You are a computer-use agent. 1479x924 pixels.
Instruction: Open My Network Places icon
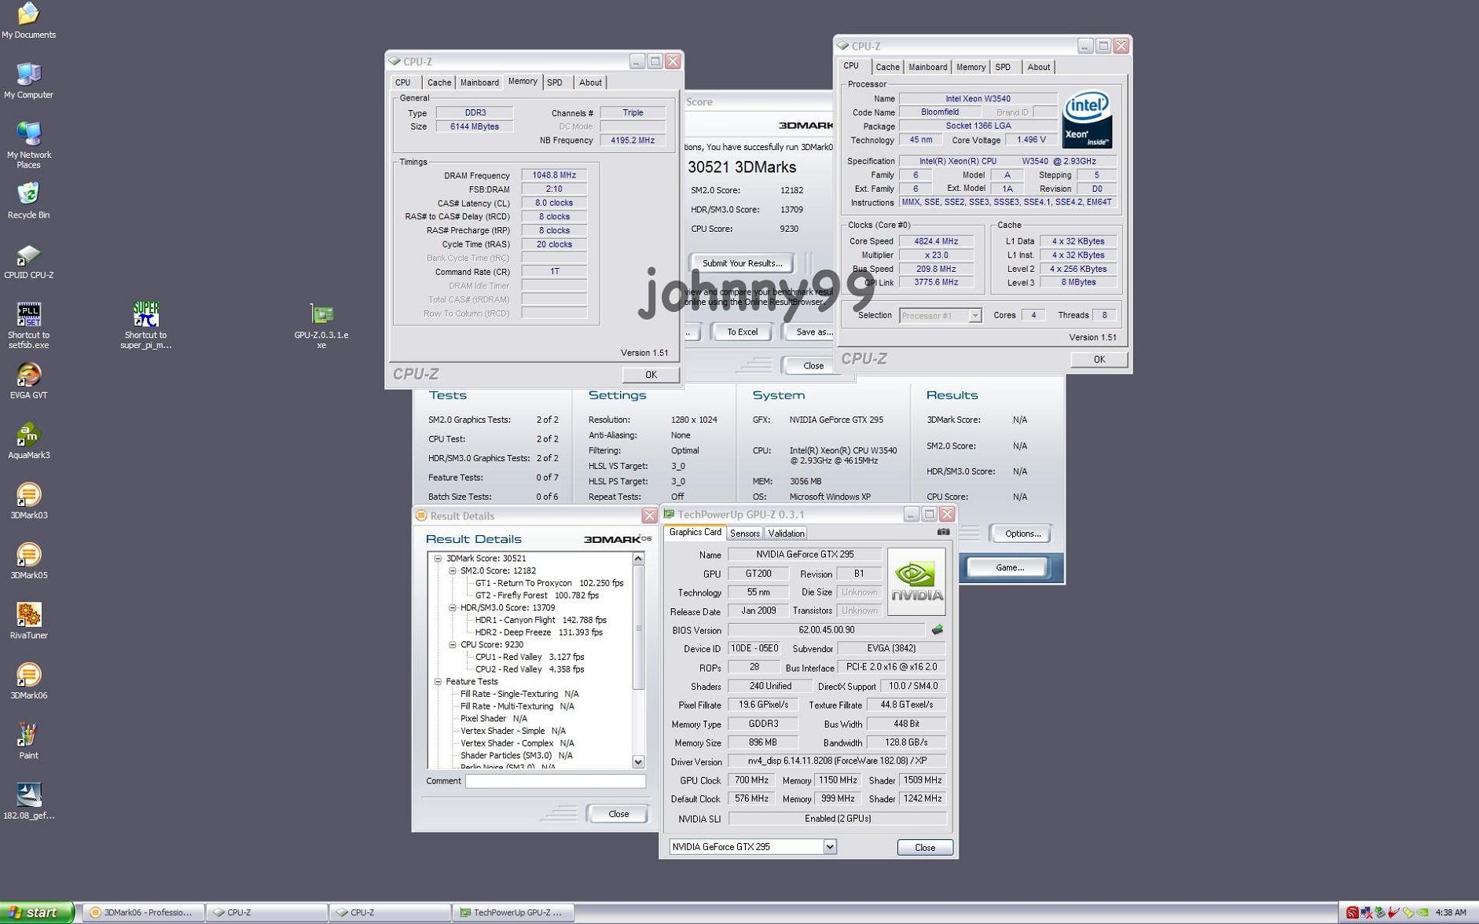28,145
